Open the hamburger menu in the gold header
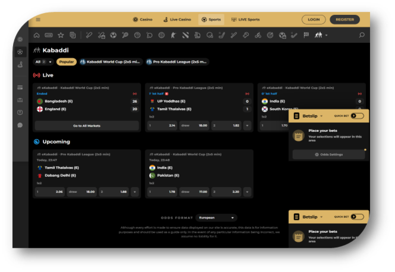Image resolution: width=395 pixels, height=272 pixels. tap(38, 20)
